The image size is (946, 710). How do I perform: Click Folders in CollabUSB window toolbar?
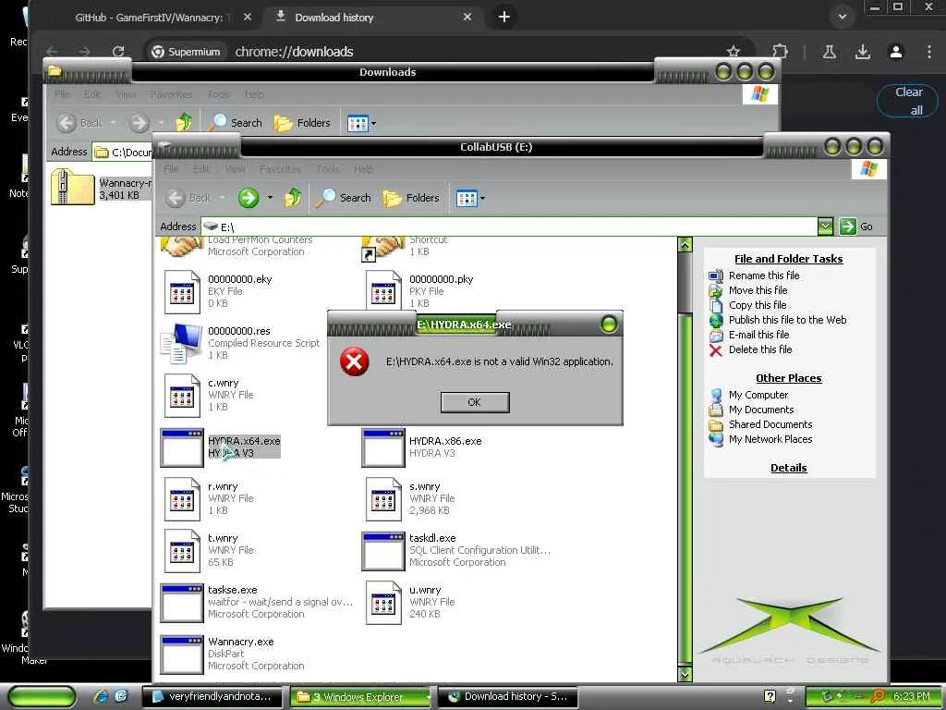tap(411, 198)
